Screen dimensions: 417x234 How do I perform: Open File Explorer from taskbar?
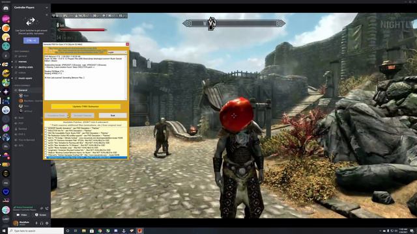tap(84, 231)
